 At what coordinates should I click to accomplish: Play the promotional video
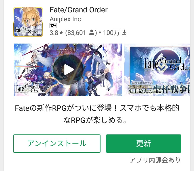pyautogui.click(x=68, y=70)
